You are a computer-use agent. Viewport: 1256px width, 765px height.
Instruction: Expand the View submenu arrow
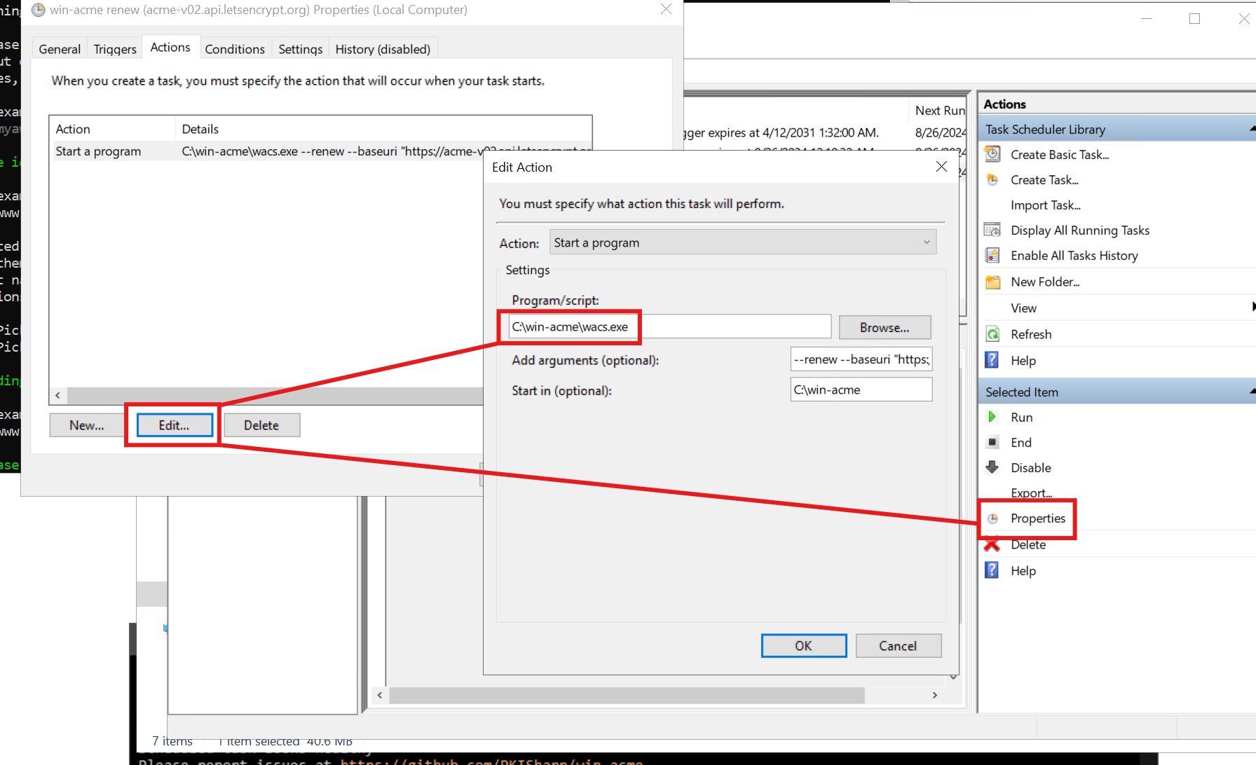coord(1252,308)
